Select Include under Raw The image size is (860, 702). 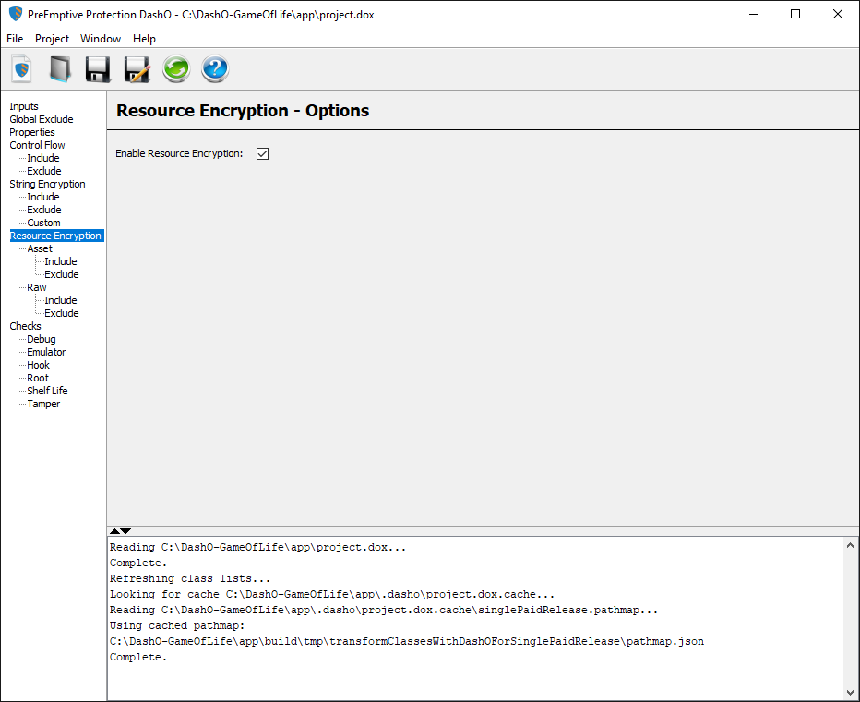[60, 300]
